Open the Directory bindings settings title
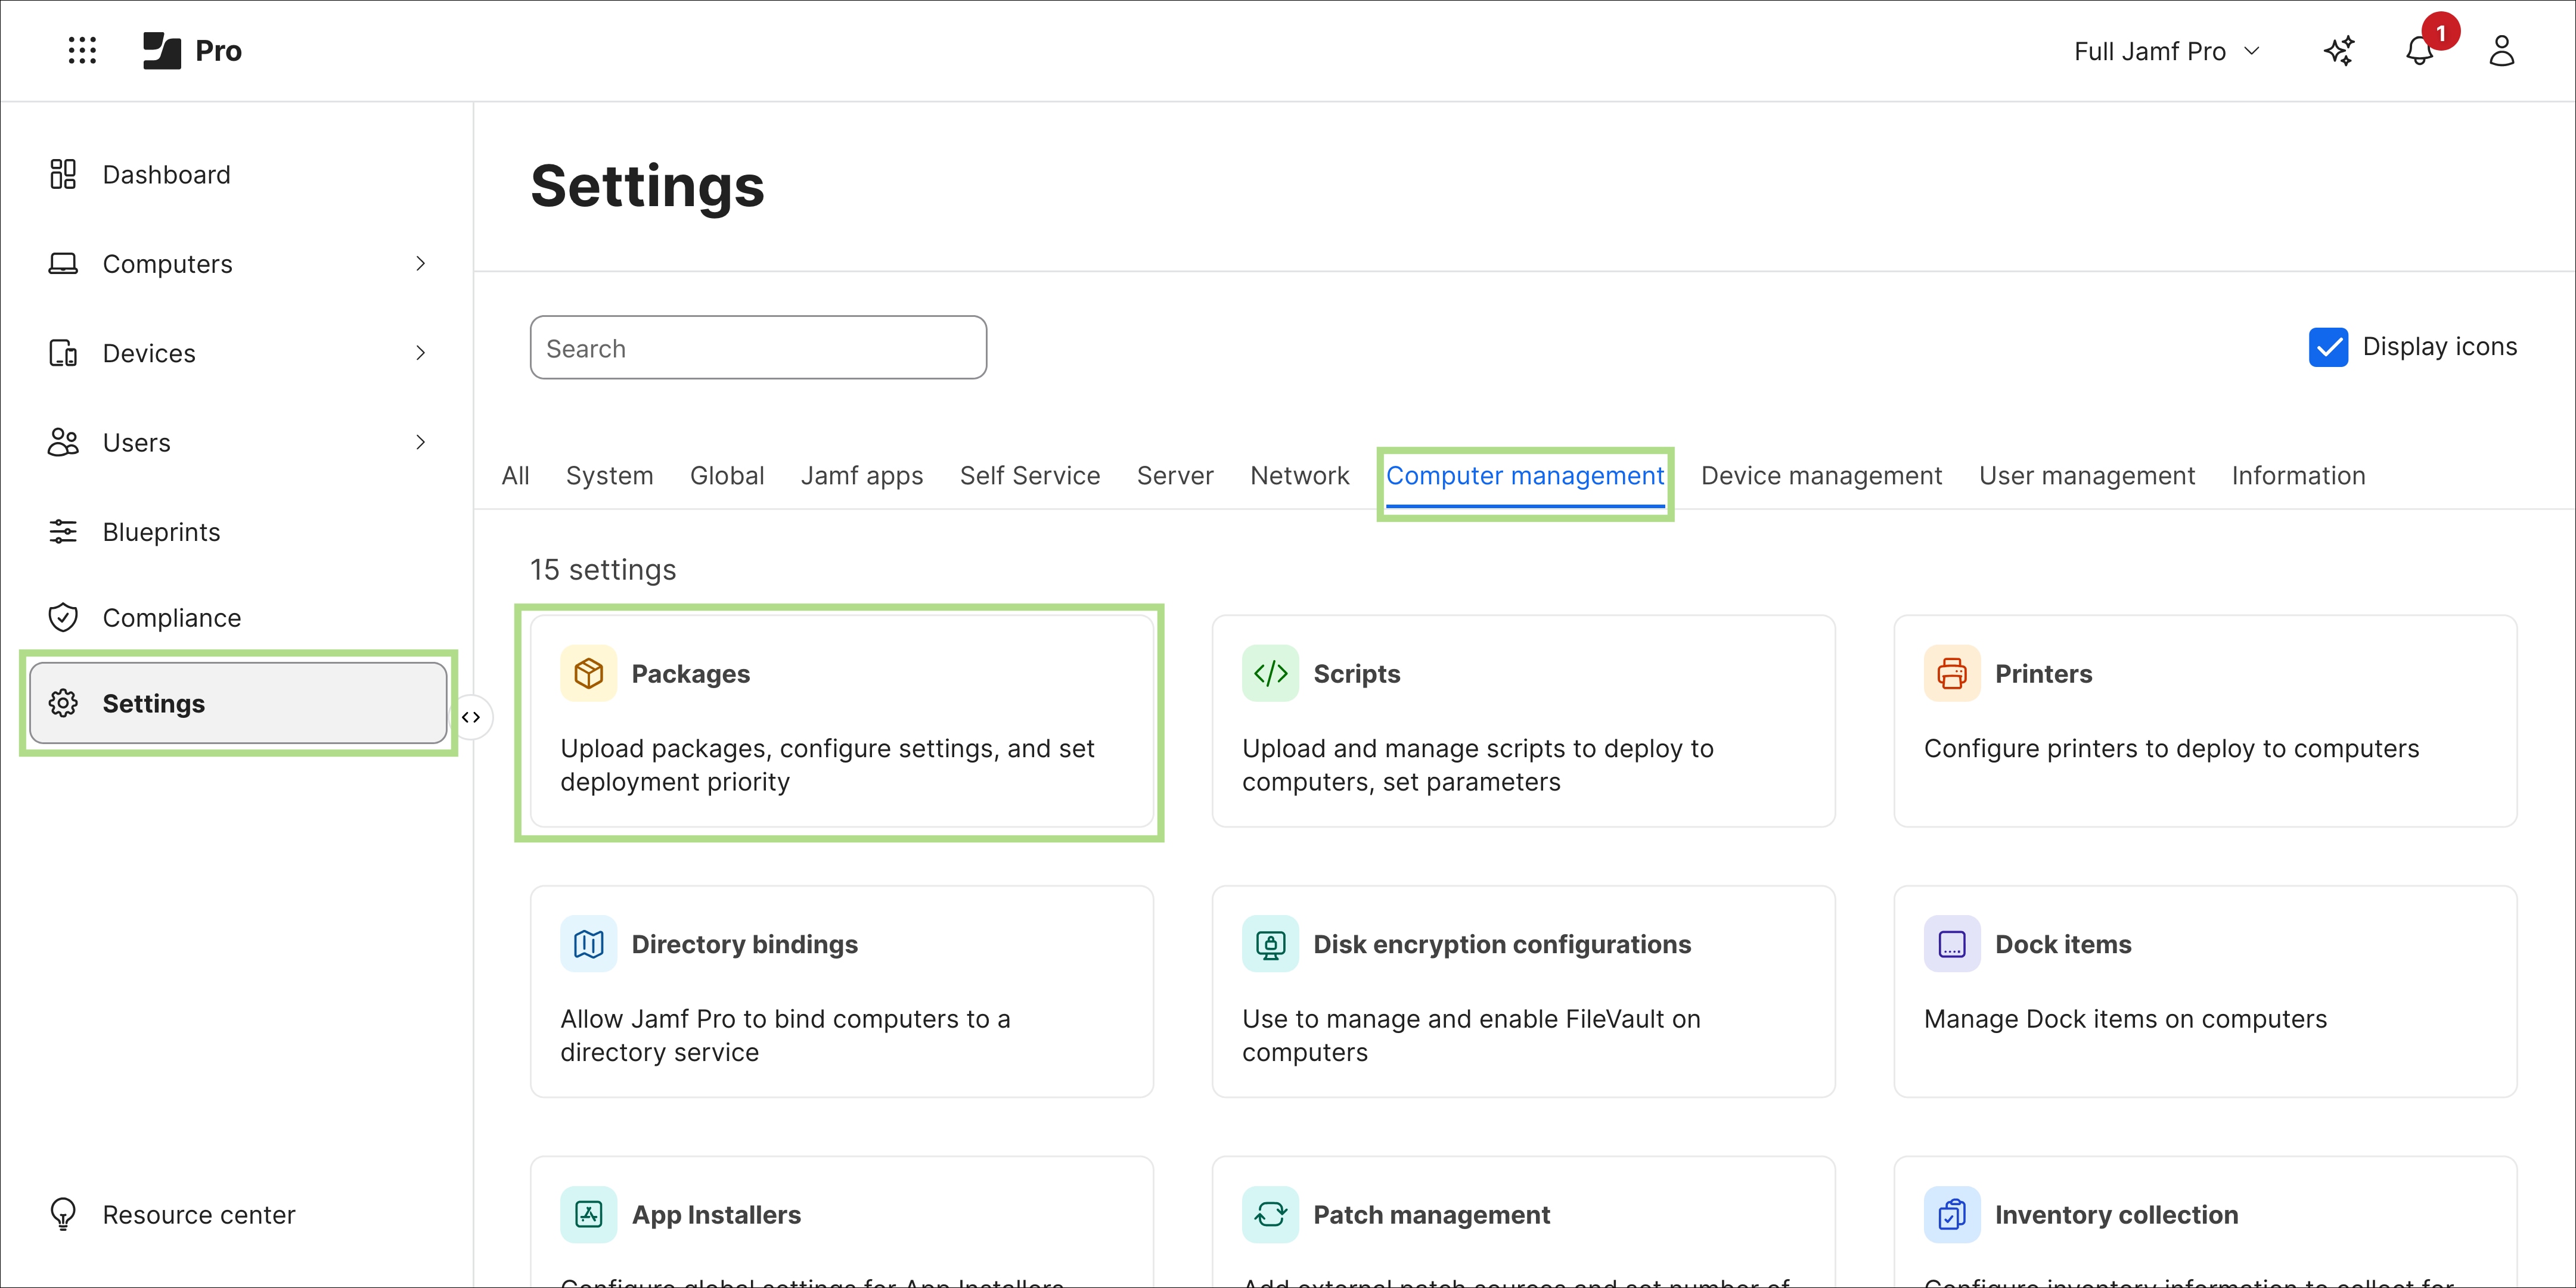The image size is (2576, 1288). 744,944
